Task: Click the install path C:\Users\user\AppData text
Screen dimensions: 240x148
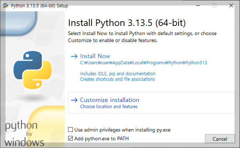Action: tap(143, 63)
